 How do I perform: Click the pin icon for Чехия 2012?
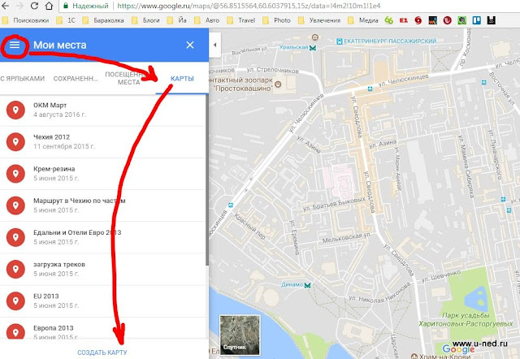(13, 142)
